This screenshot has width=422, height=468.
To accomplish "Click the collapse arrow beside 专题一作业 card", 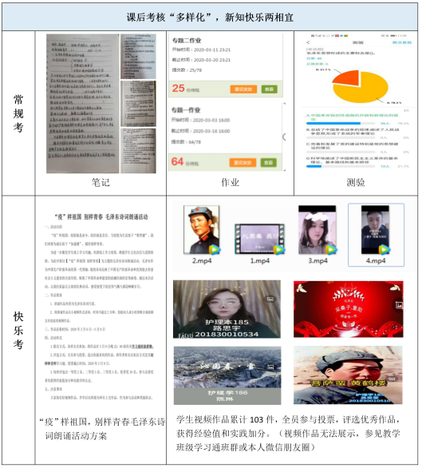I will coord(284,137).
